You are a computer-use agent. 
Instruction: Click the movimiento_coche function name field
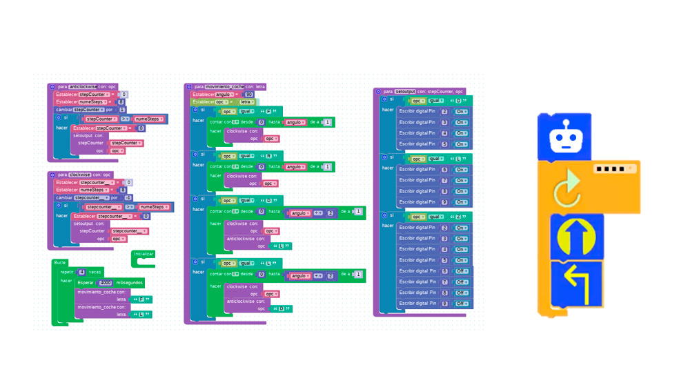[x=224, y=87]
